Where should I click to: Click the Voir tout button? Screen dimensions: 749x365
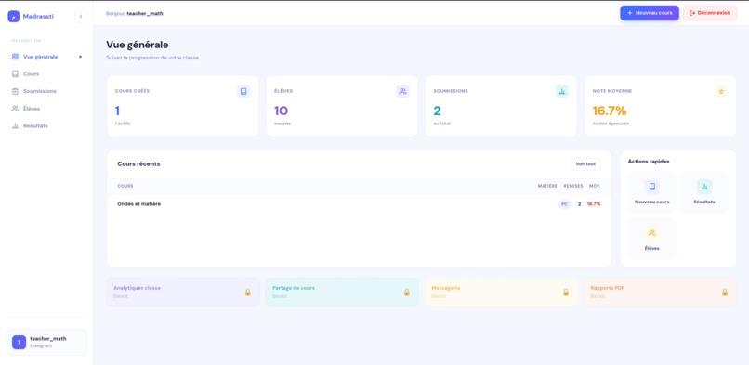pyautogui.click(x=585, y=164)
